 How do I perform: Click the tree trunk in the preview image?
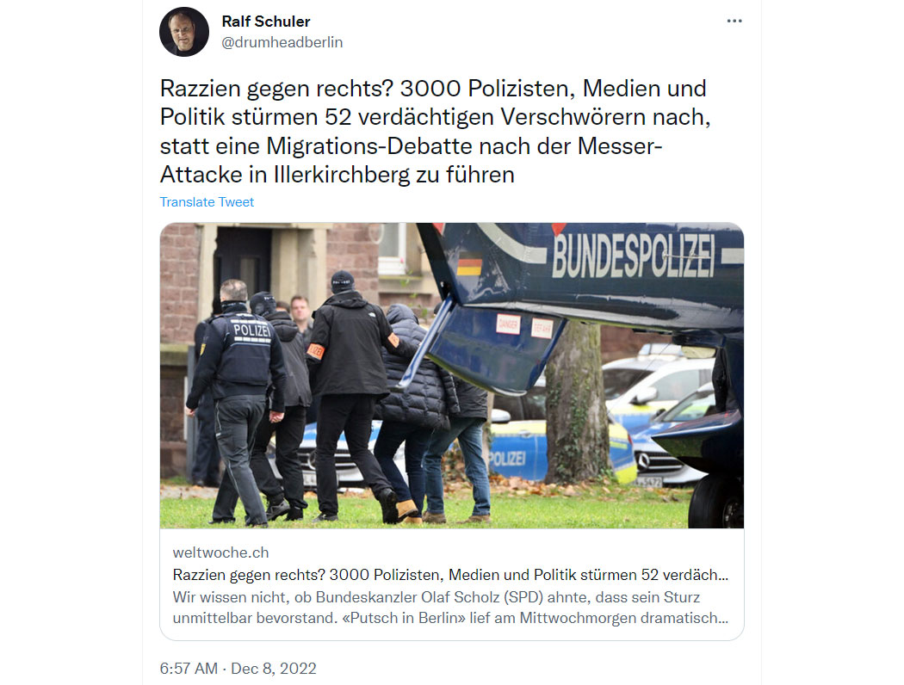tap(577, 404)
